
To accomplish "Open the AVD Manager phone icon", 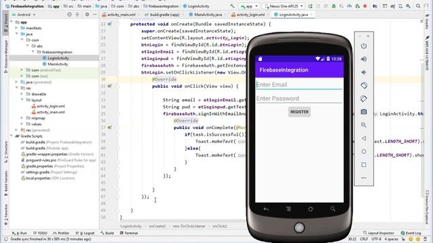I will click(x=401, y=6).
